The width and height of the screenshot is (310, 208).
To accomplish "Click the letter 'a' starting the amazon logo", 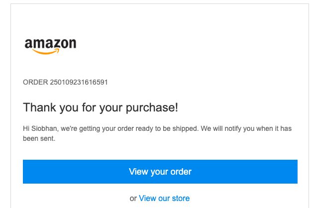I will pos(28,43).
